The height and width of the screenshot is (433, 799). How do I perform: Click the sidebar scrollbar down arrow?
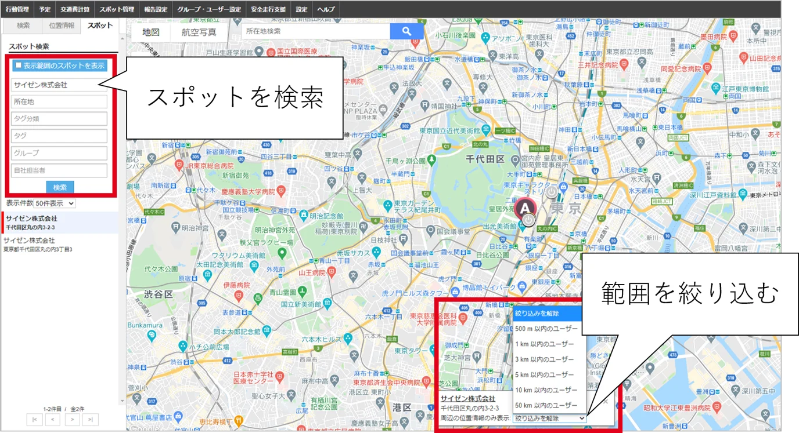coord(123,401)
